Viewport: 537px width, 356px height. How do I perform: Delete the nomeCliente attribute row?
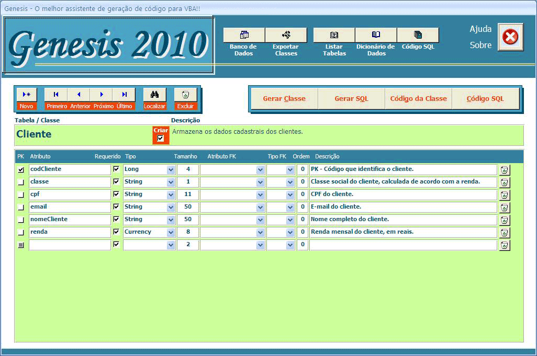click(x=505, y=220)
